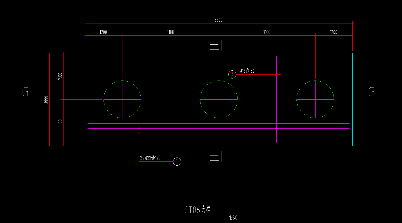The width and height of the screenshot is (402, 223).
Task: Select the left G section marker
Action: 26,92
